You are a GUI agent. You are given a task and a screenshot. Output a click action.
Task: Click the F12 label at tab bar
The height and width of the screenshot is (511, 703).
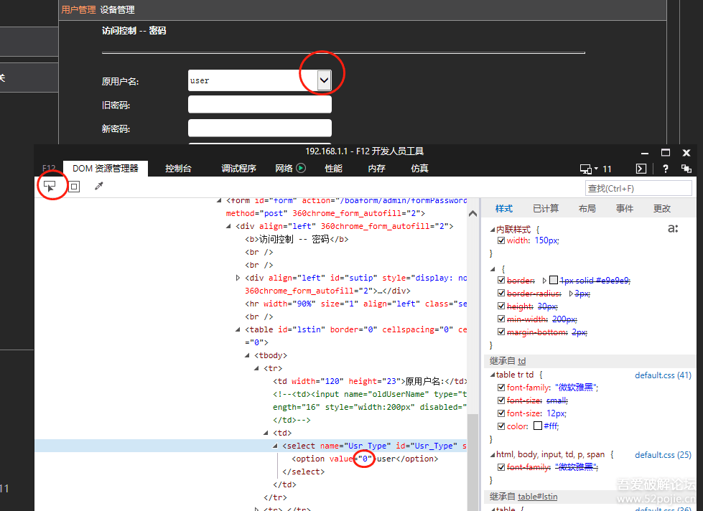tap(49, 169)
